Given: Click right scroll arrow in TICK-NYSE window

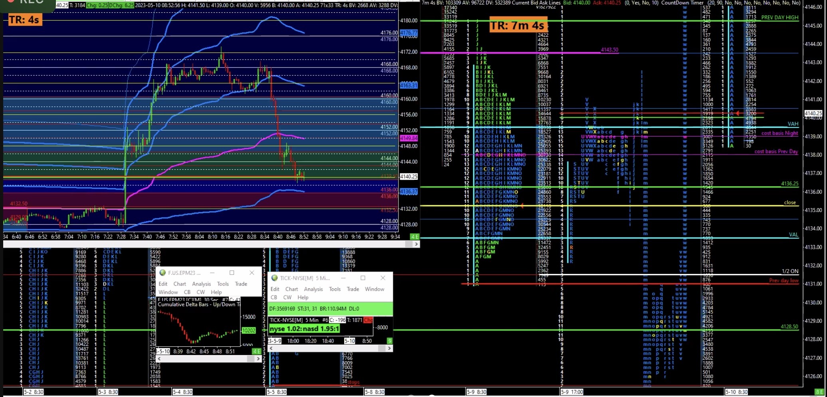Looking at the screenshot, I should (389, 348).
